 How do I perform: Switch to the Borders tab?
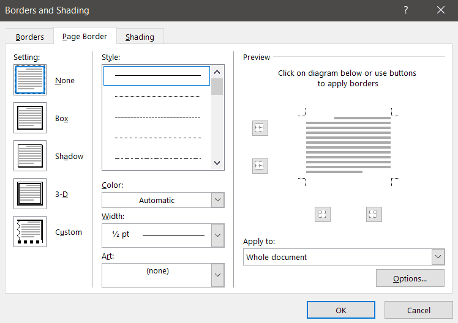(30, 37)
